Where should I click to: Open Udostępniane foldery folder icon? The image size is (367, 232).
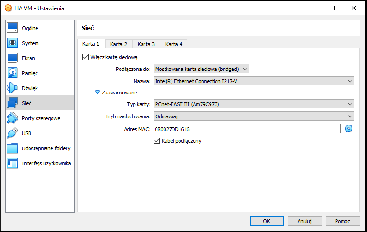tap(12, 148)
